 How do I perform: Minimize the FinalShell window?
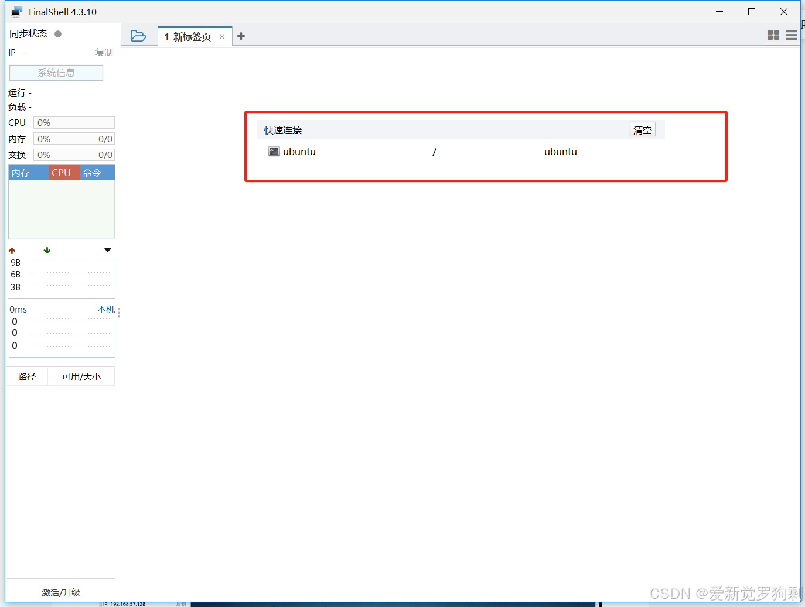pos(719,12)
